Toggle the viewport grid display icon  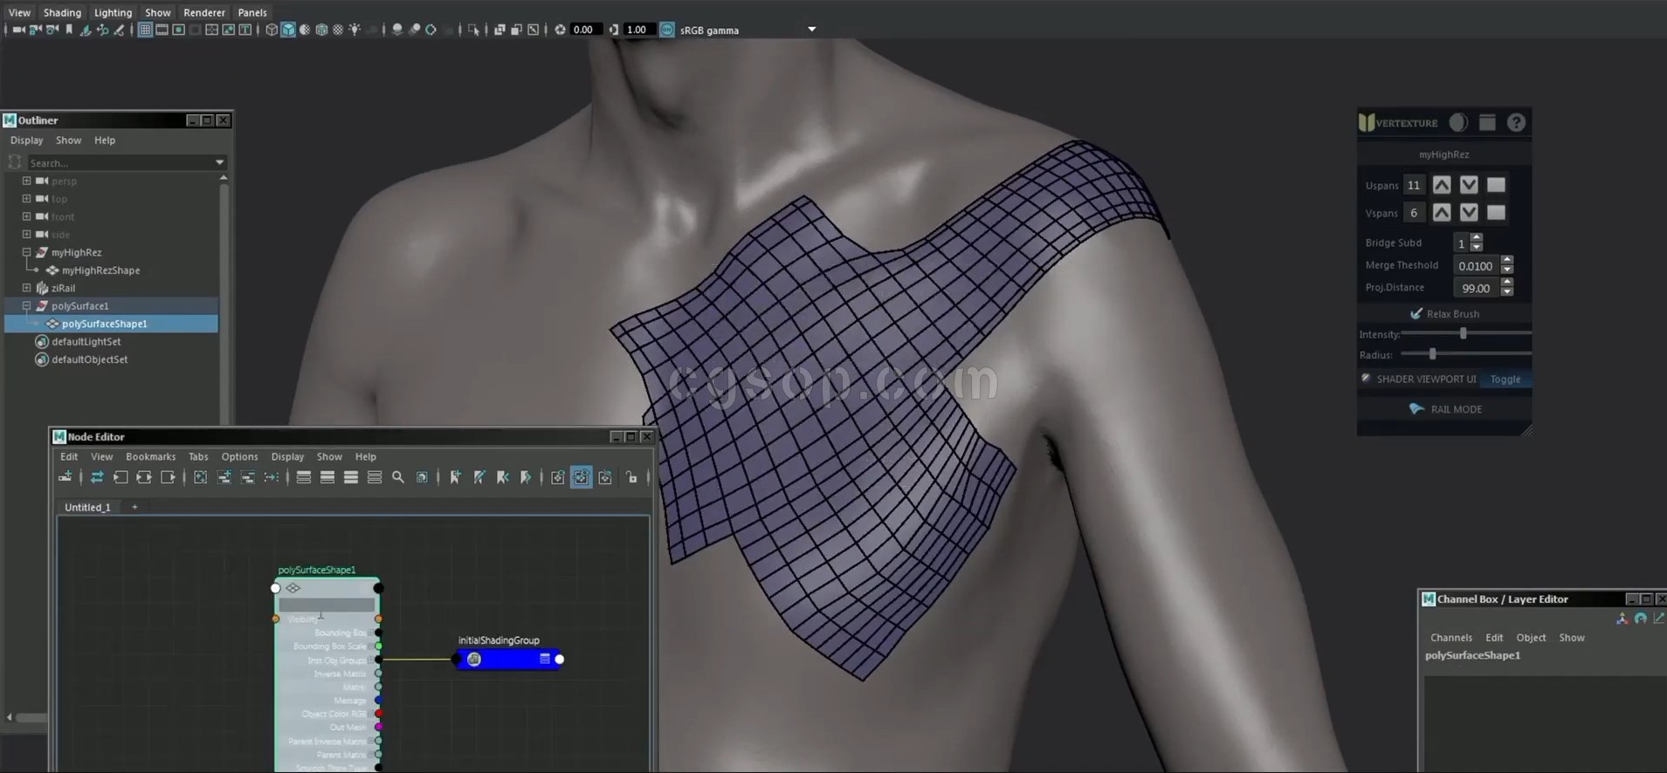pyautogui.click(x=145, y=30)
